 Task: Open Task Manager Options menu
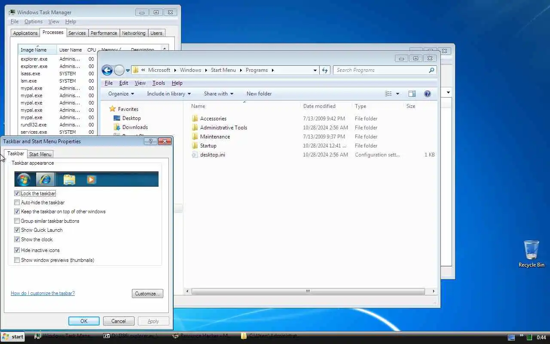[x=34, y=21]
